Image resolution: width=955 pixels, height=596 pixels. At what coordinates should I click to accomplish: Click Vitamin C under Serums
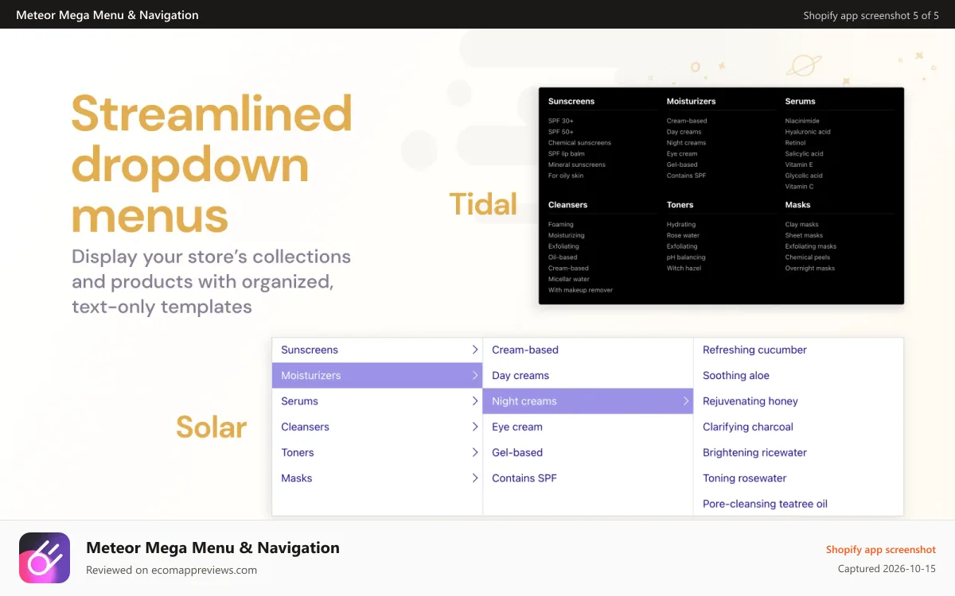(800, 187)
